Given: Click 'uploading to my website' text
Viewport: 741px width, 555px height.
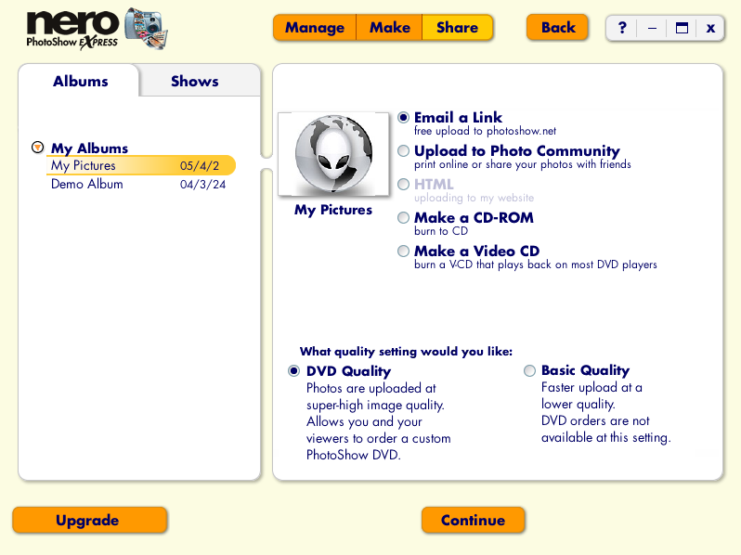Looking at the screenshot, I should pyautogui.click(x=474, y=198).
